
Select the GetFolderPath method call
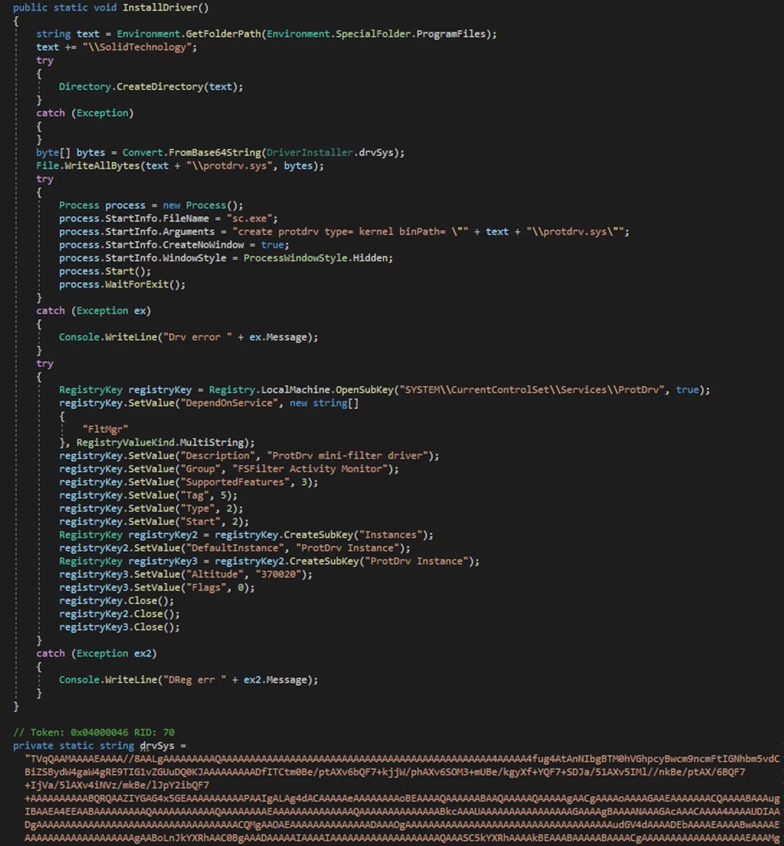224,33
